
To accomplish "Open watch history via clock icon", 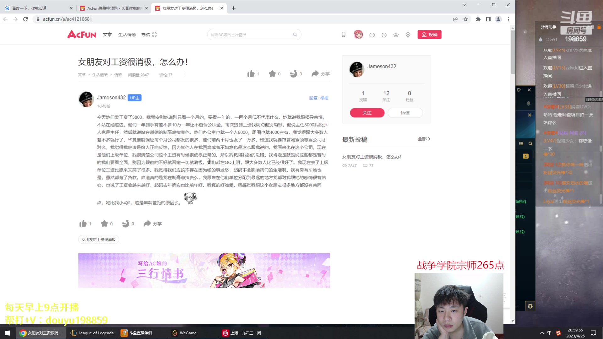I will 384,35.
